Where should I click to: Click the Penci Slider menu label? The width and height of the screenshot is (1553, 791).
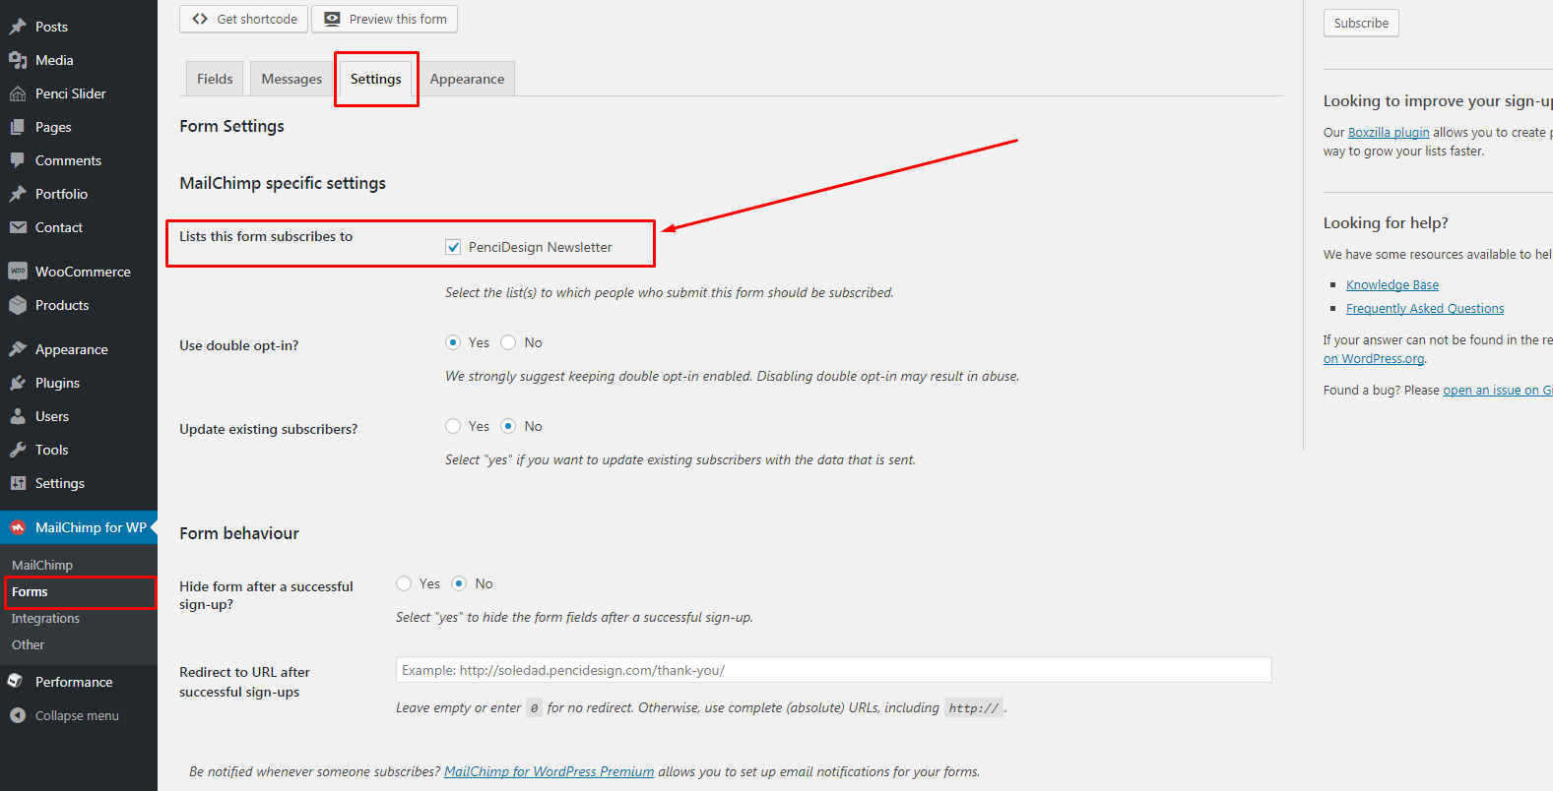click(70, 93)
